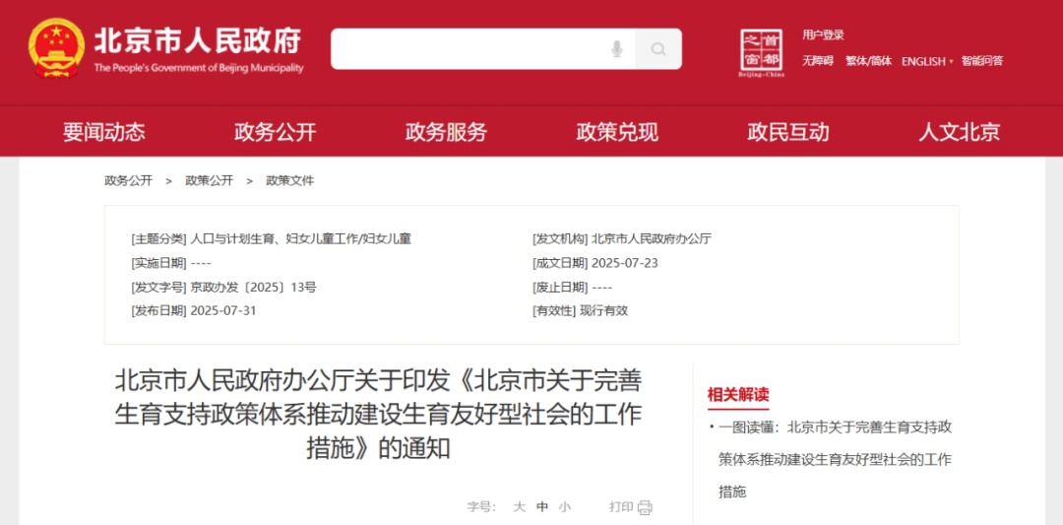Click the 实施日期 label
The height and width of the screenshot is (525, 1063).
158,263
